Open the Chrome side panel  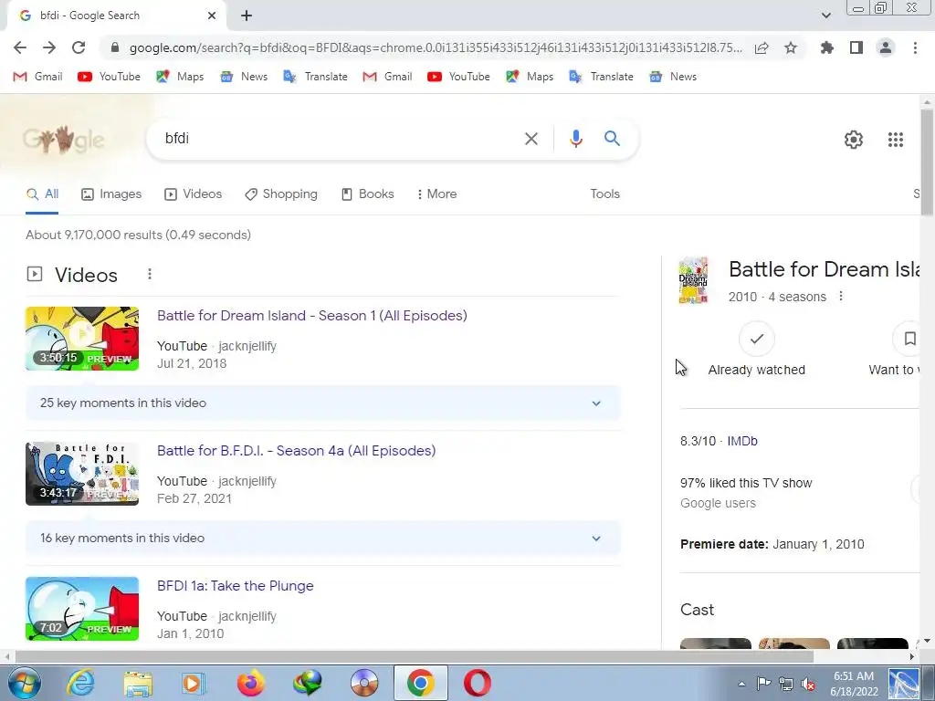pos(856,47)
